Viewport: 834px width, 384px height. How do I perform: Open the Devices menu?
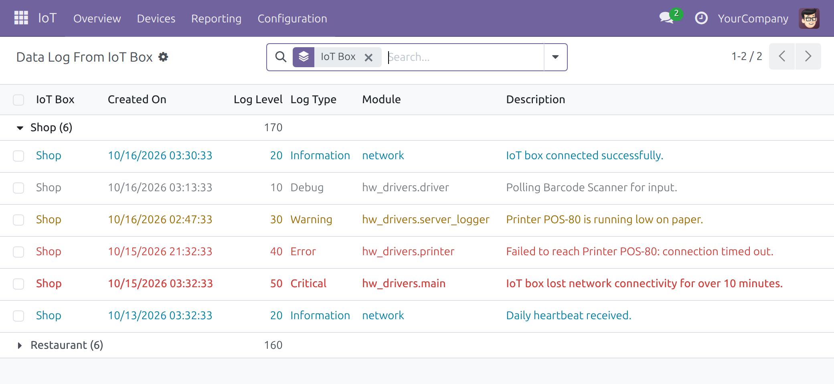(x=156, y=18)
